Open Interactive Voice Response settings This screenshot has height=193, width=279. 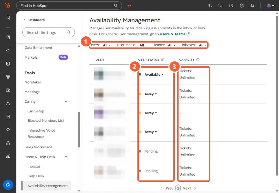click(41, 133)
